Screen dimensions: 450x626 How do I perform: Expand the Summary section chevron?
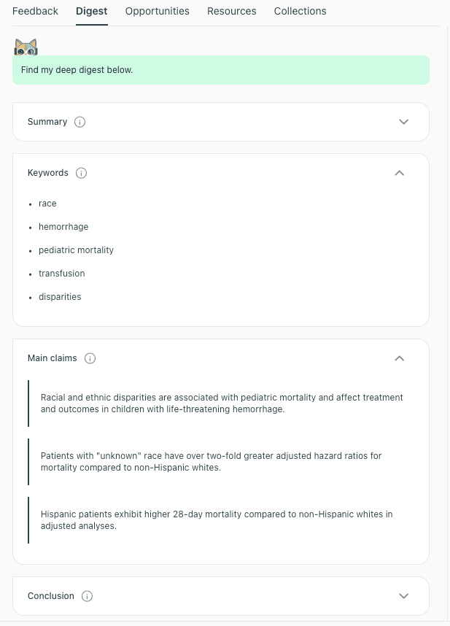click(404, 122)
